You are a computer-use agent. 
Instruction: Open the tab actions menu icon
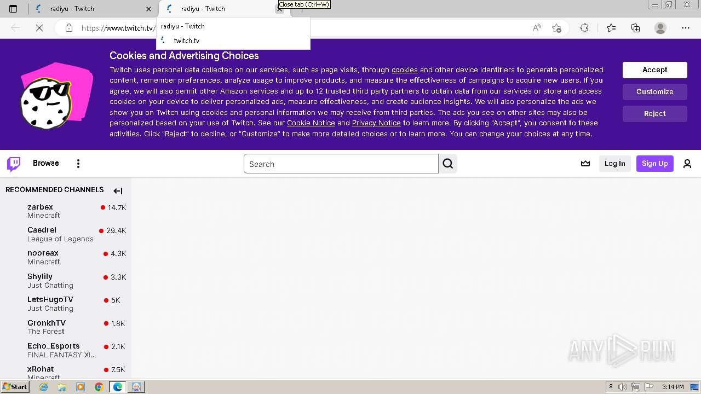[x=13, y=9]
